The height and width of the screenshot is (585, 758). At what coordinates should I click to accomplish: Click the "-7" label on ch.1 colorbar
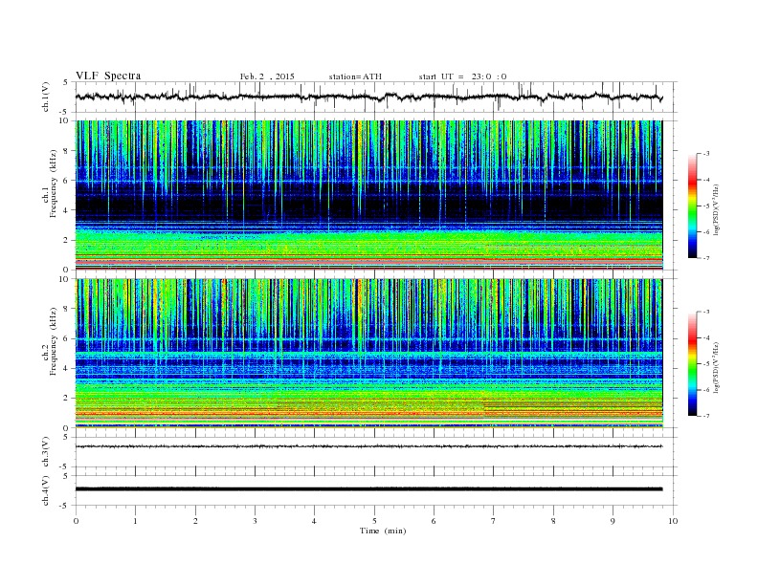coord(706,258)
